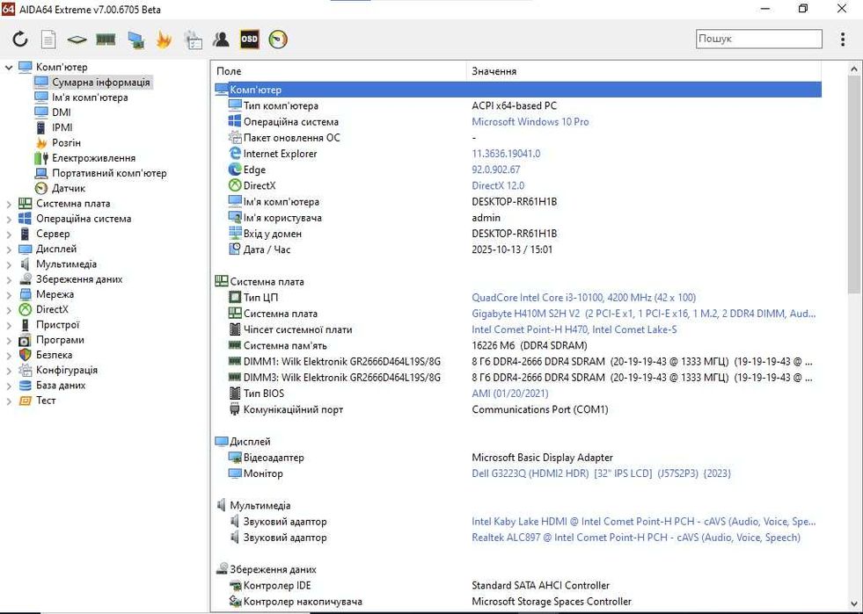This screenshot has width=863, height=614.
Task: Open the Report toolbar icon
Action: coord(48,39)
